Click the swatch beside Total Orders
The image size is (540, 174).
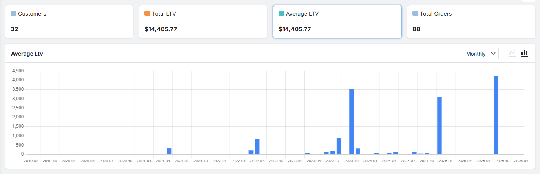click(x=415, y=14)
